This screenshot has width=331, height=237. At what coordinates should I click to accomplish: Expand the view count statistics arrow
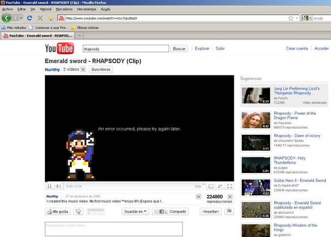click(x=230, y=197)
